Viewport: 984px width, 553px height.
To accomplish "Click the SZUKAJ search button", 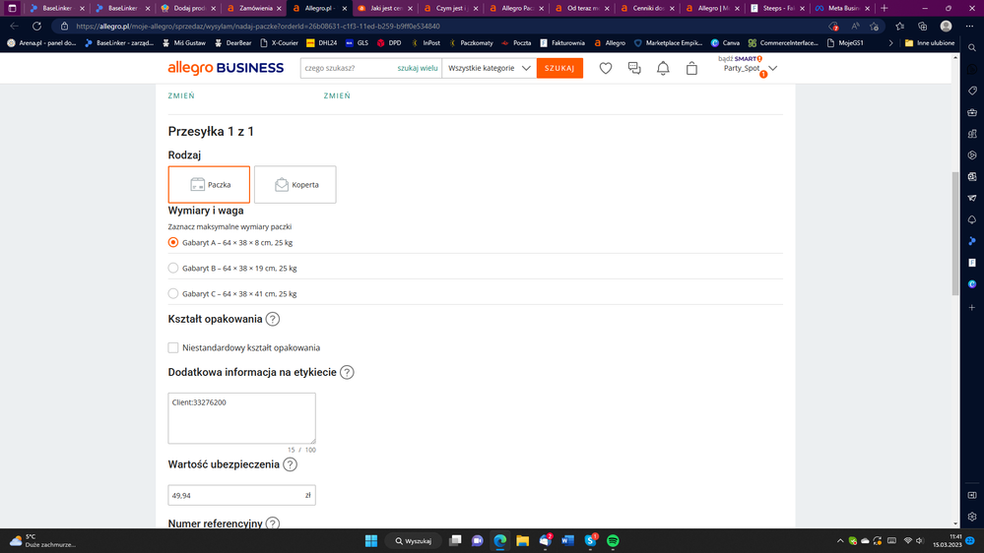I will tap(559, 68).
